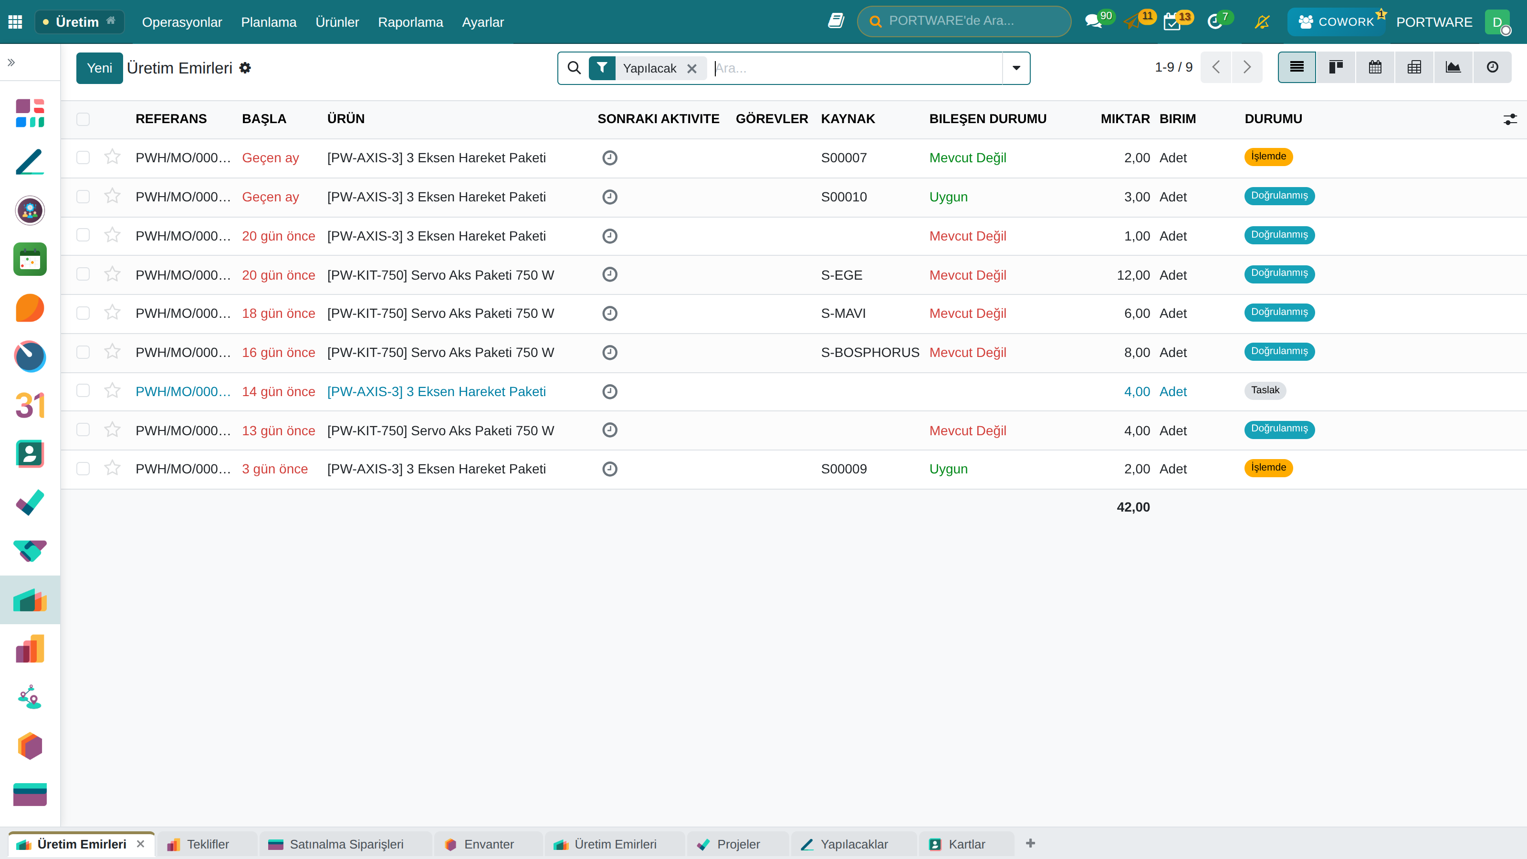Click the COWORK button
The height and width of the screenshot is (859, 1527).
point(1336,22)
